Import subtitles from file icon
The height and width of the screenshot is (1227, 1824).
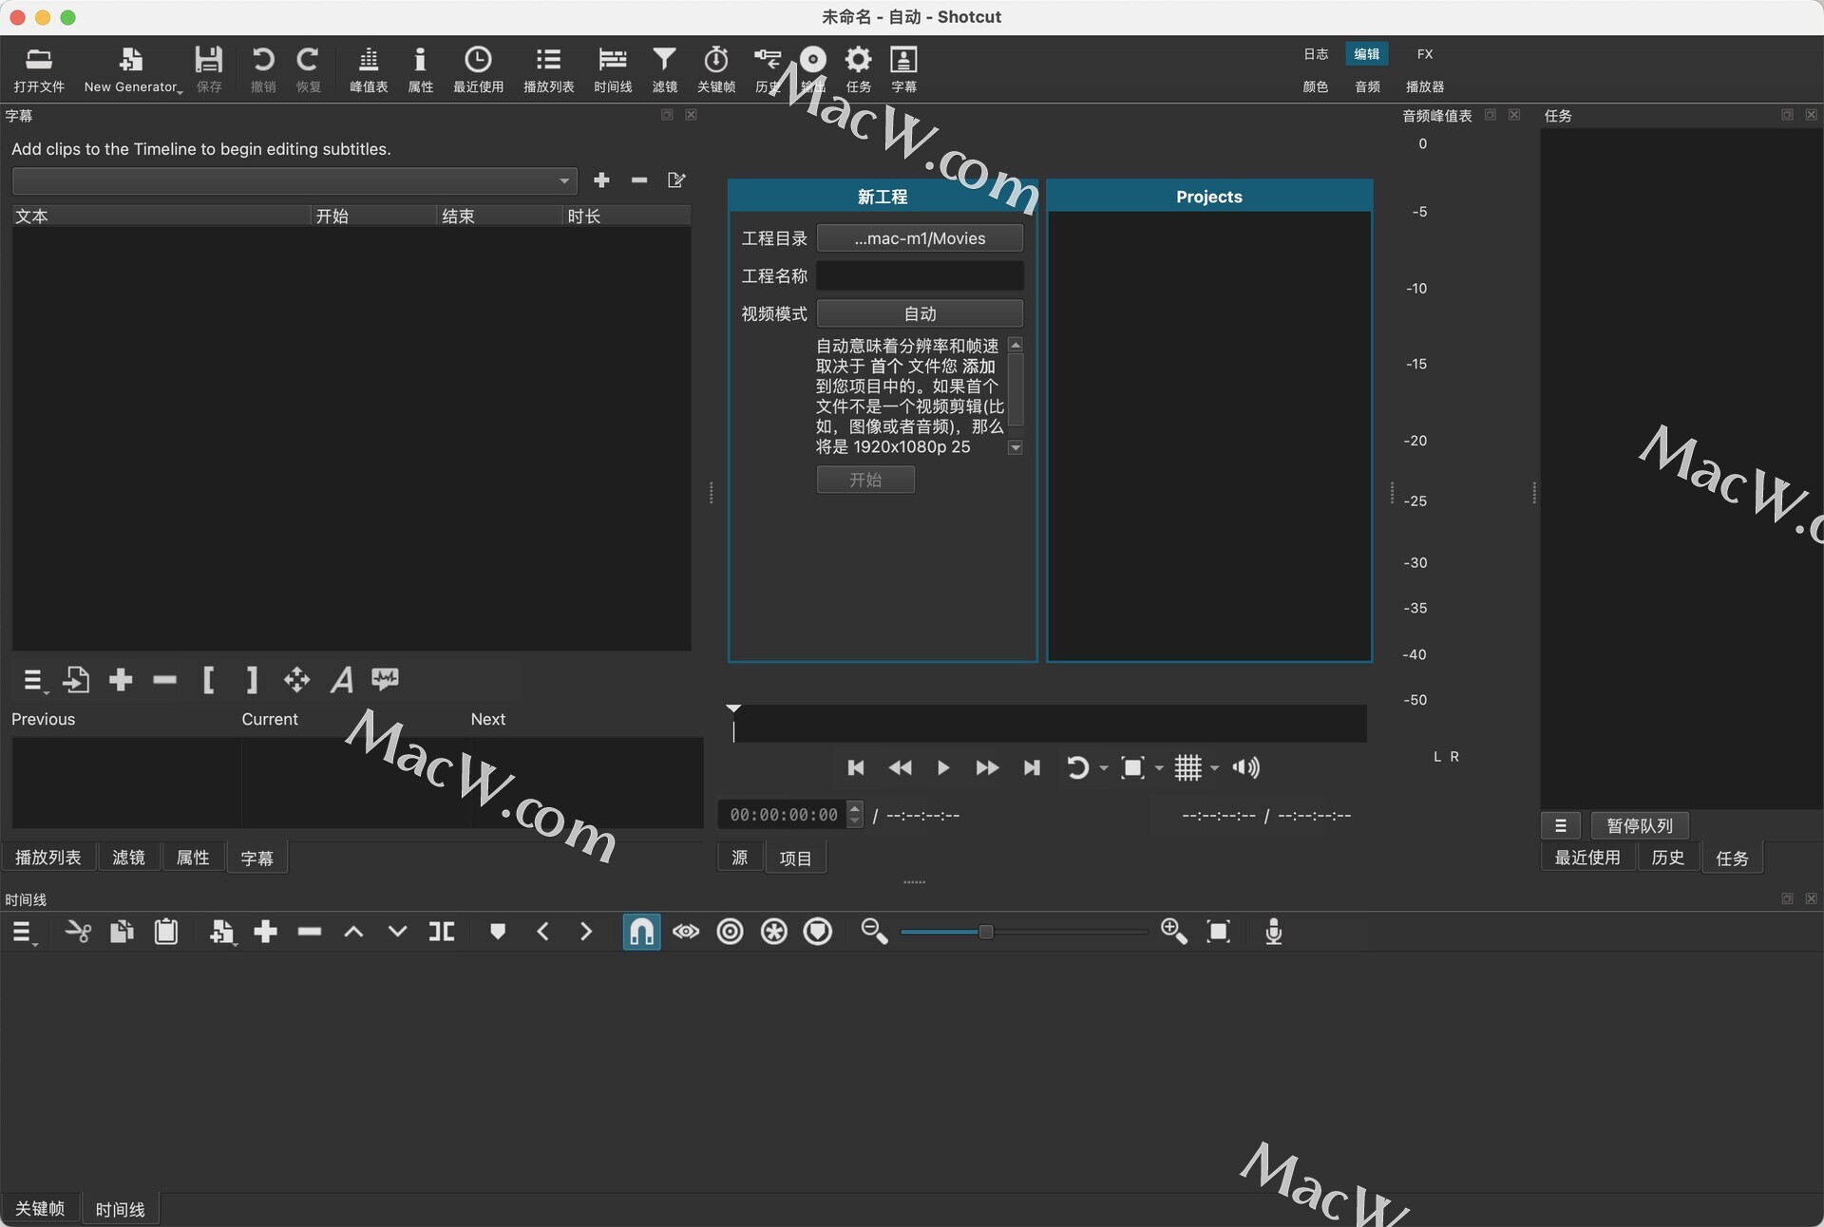pos(76,680)
